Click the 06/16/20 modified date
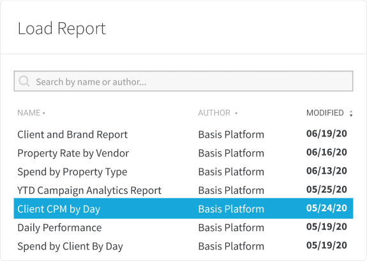The width and height of the screenshot is (367, 261). point(327,153)
